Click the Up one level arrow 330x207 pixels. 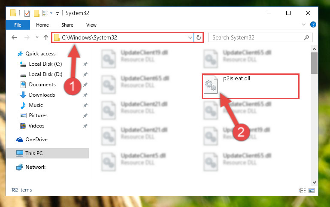coord(45,37)
